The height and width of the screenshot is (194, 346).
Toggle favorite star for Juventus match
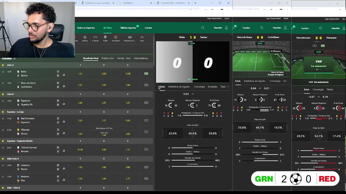click(x=3, y=165)
